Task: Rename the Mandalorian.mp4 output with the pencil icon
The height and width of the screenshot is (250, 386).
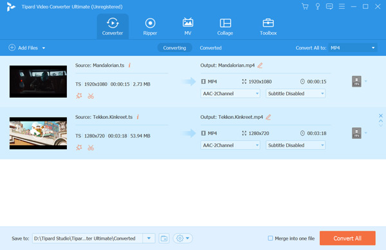Action: pos(260,66)
